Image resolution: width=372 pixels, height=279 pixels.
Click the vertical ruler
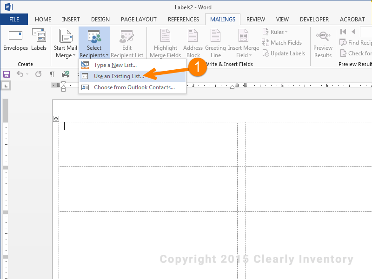[x=6, y=189]
